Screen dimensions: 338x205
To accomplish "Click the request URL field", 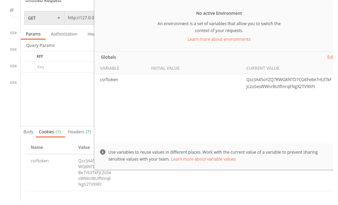I will click(x=80, y=18).
